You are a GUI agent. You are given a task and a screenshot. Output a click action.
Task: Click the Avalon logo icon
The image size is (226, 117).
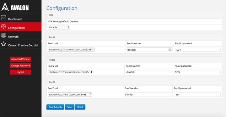tap(5, 7)
